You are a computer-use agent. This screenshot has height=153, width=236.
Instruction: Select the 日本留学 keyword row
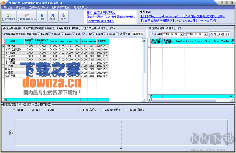(x=57, y=59)
